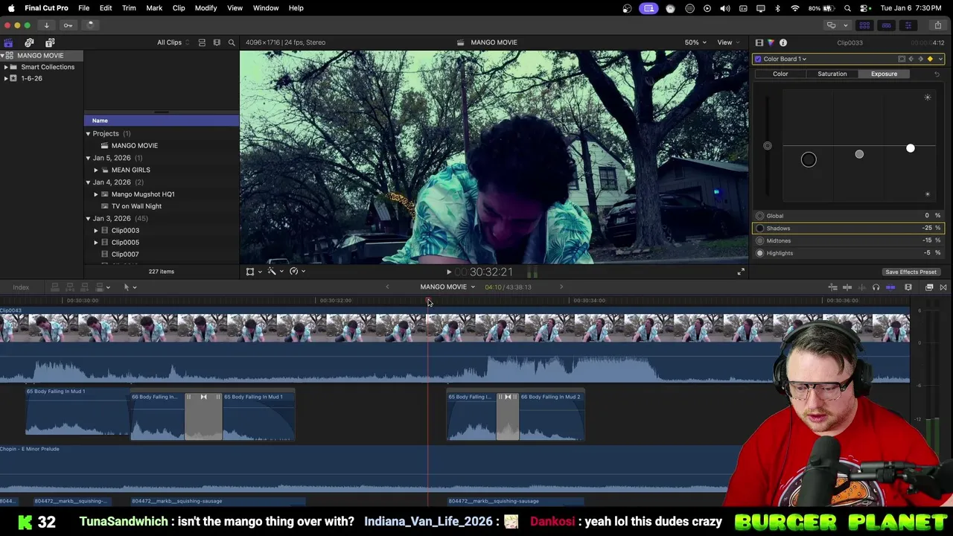Select the Highlights exposure row
This screenshot has width=953, height=536.
point(848,253)
